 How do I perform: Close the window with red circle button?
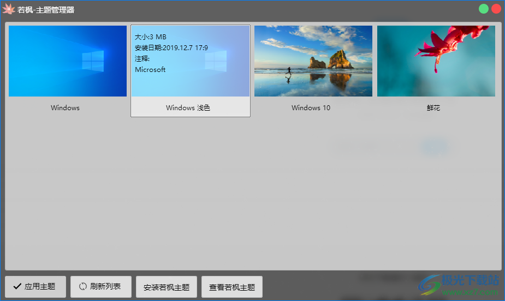[496, 9]
